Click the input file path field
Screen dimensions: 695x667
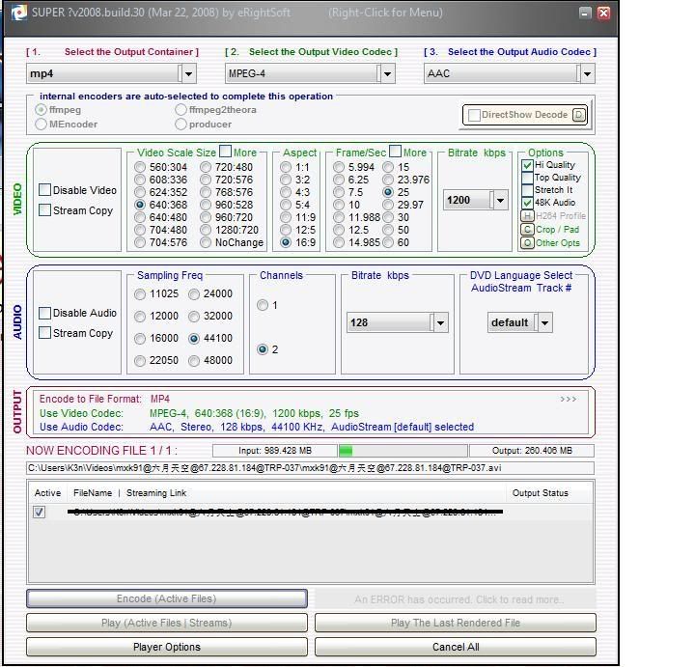311,468
